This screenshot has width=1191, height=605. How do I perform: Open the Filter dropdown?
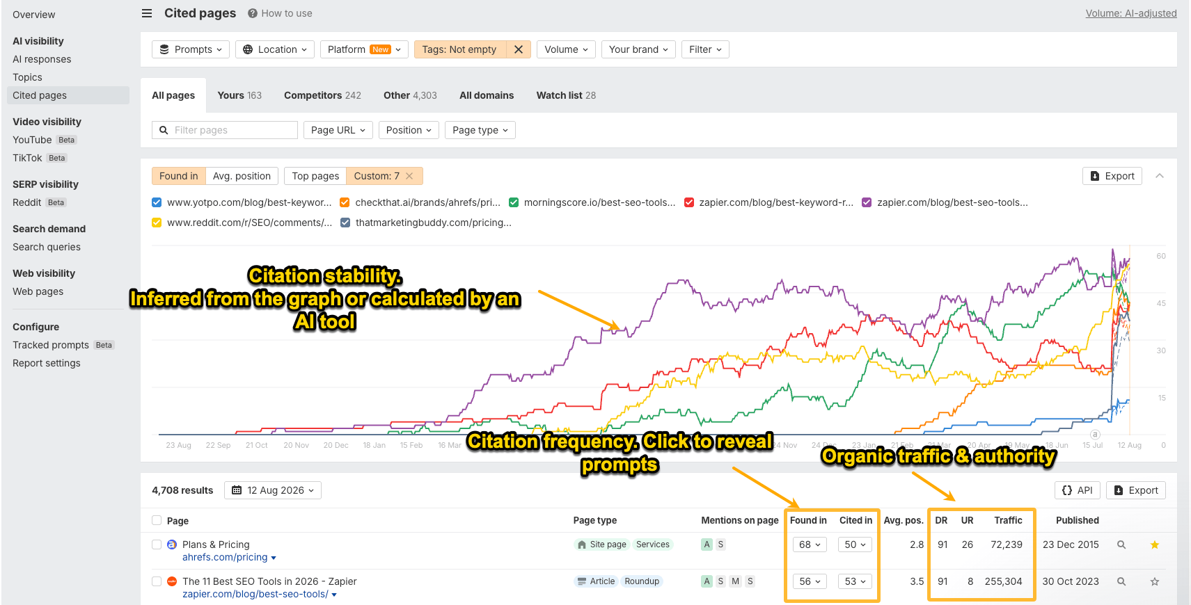tap(705, 49)
